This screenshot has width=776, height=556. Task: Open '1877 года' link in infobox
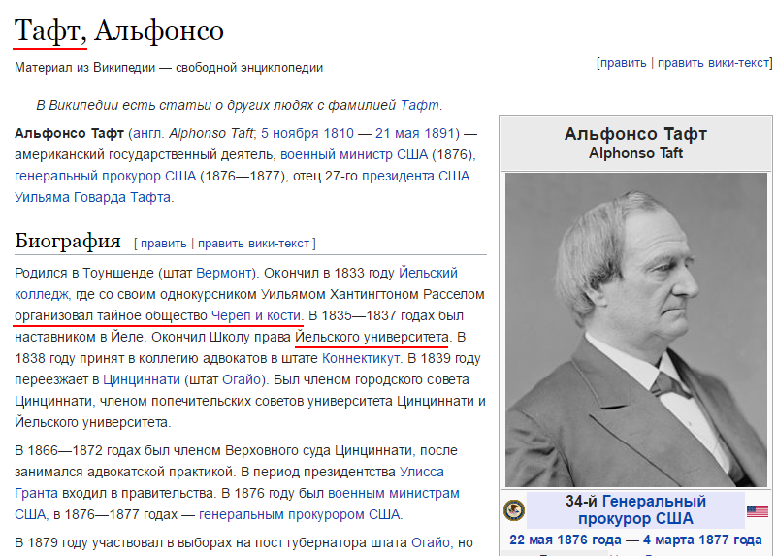click(x=728, y=540)
